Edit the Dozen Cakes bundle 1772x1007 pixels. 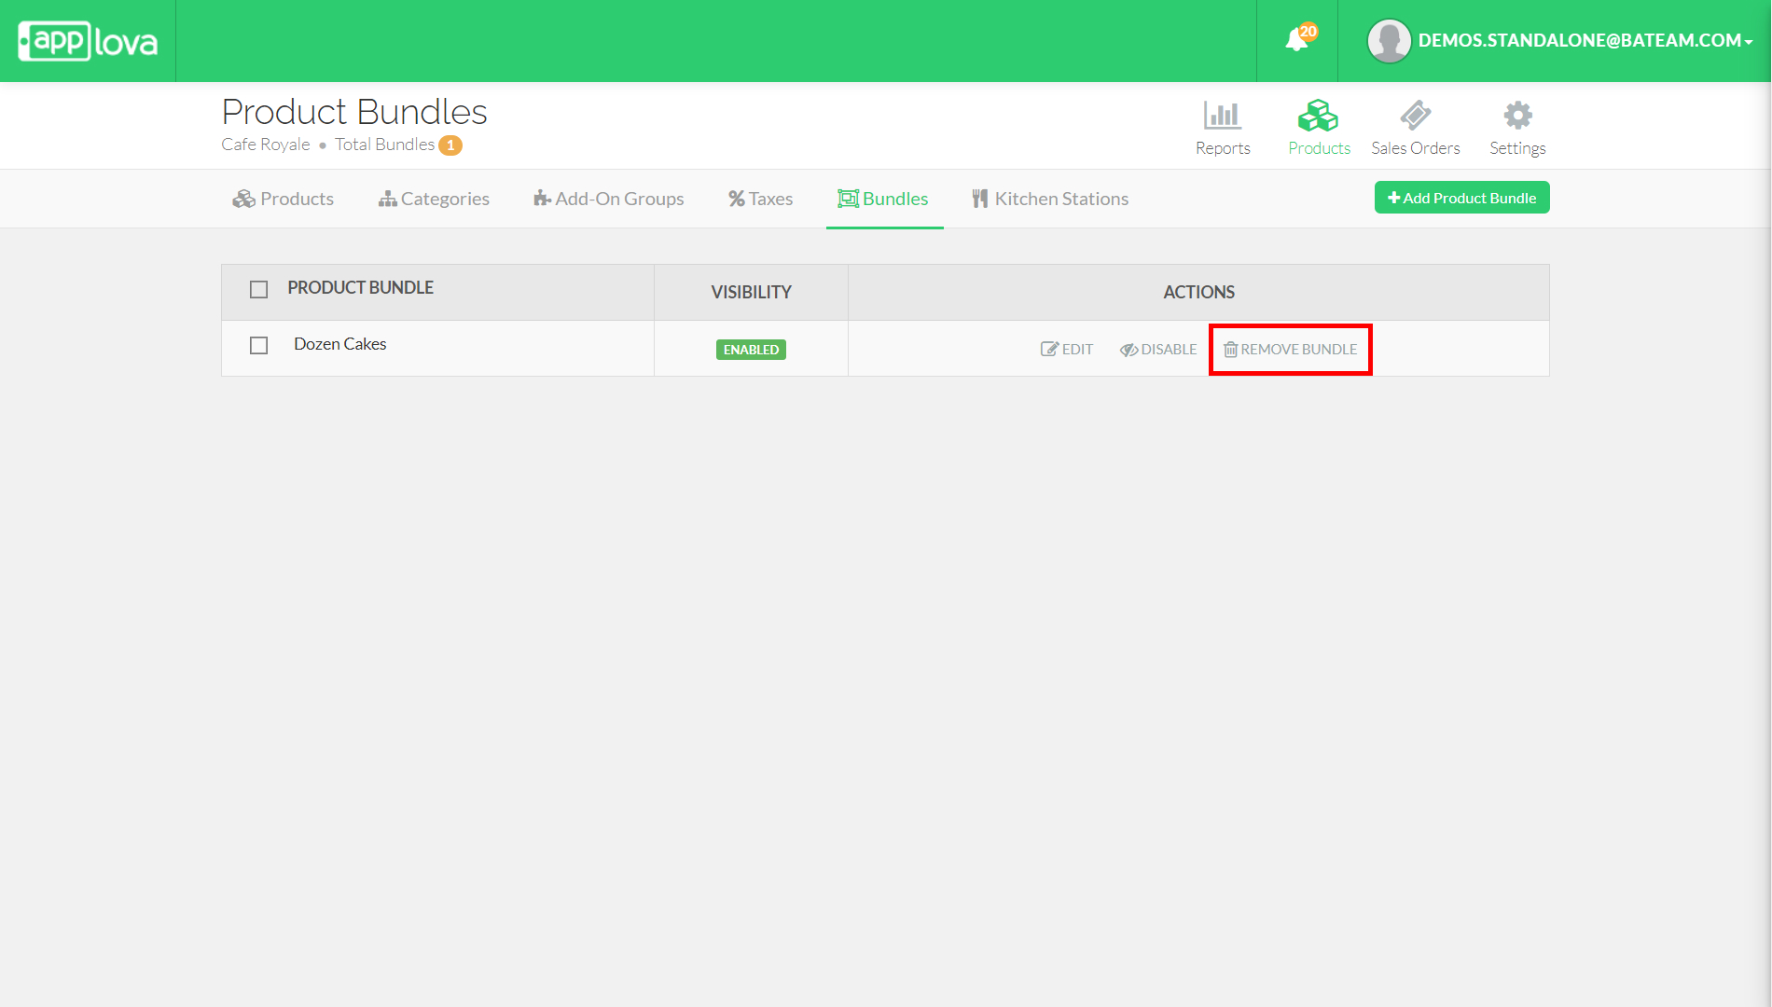coord(1067,350)
